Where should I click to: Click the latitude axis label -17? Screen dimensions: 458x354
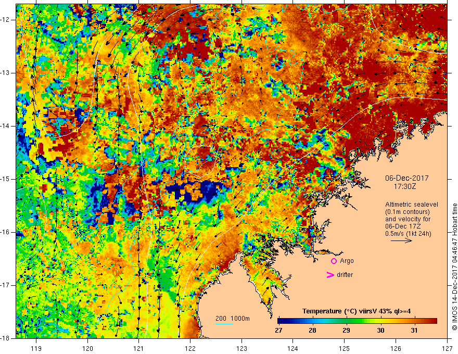tap(5, 285)
